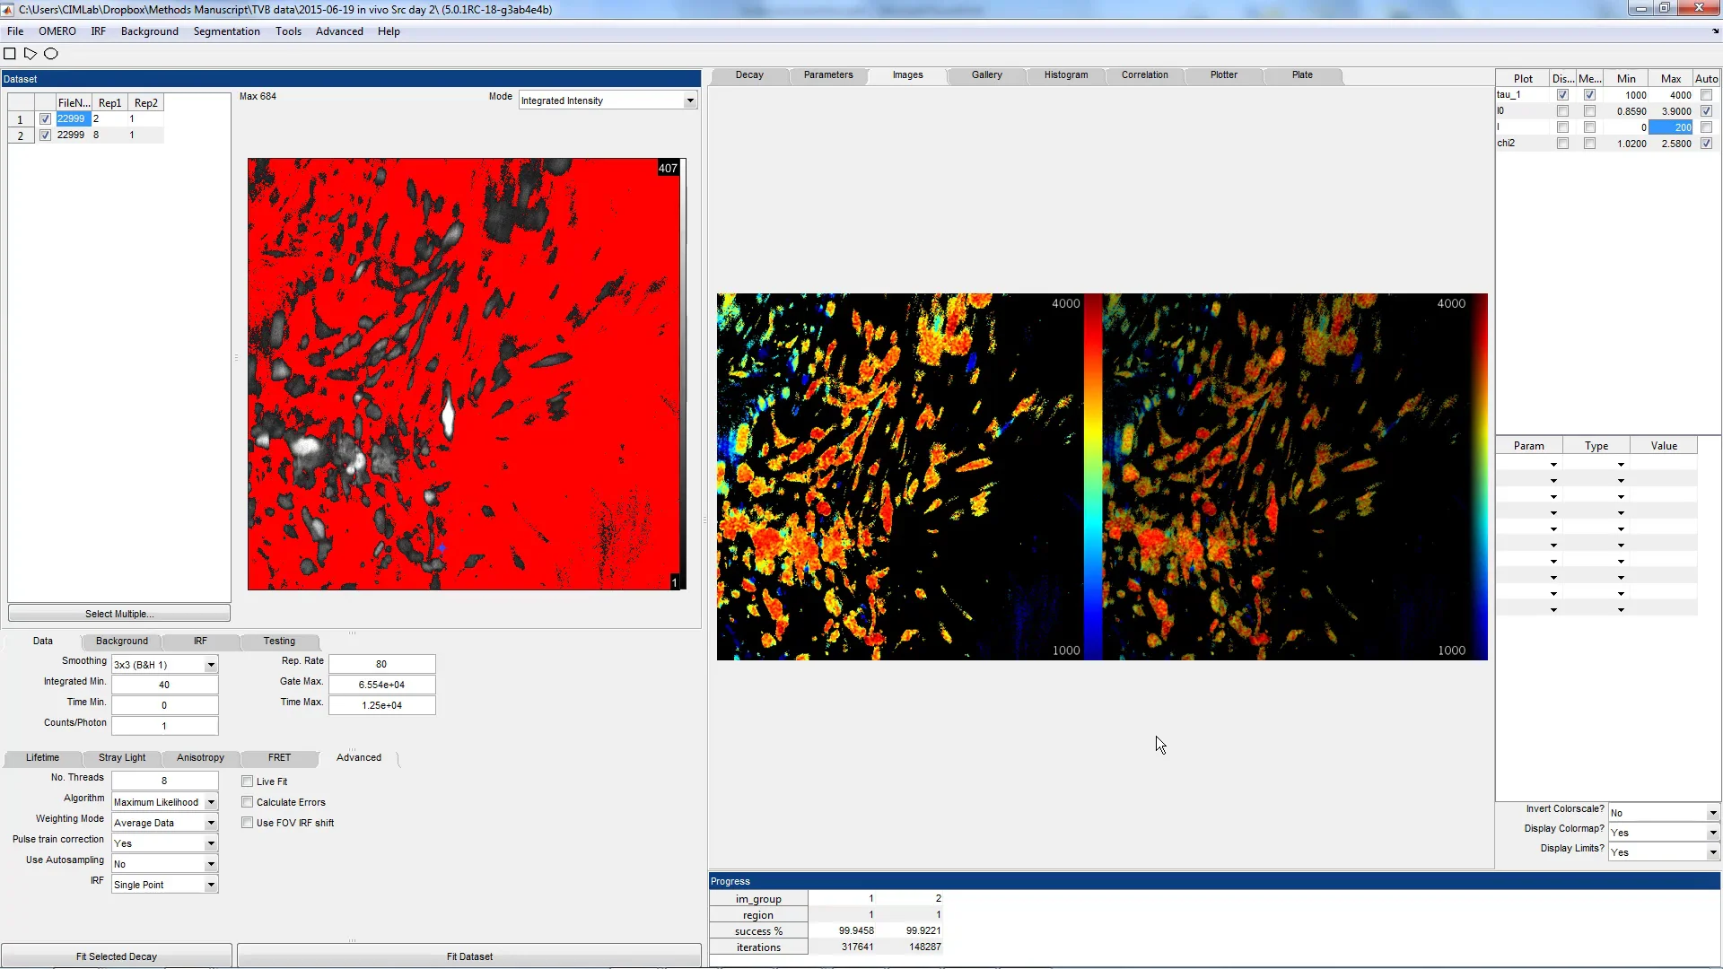The width and height of the screenshot is (1723, 969).
Task: Select the ellipse ROI toolbar icon
Action: tap(51, 54)
